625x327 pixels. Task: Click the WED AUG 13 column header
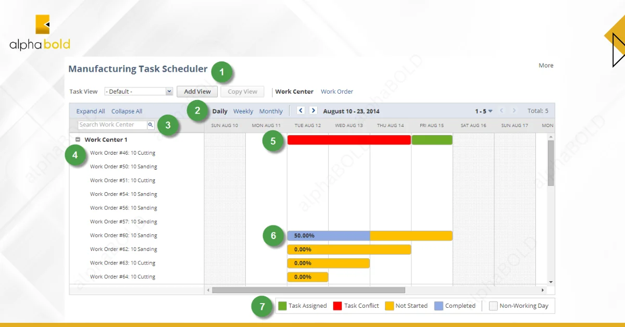point(349,125)
